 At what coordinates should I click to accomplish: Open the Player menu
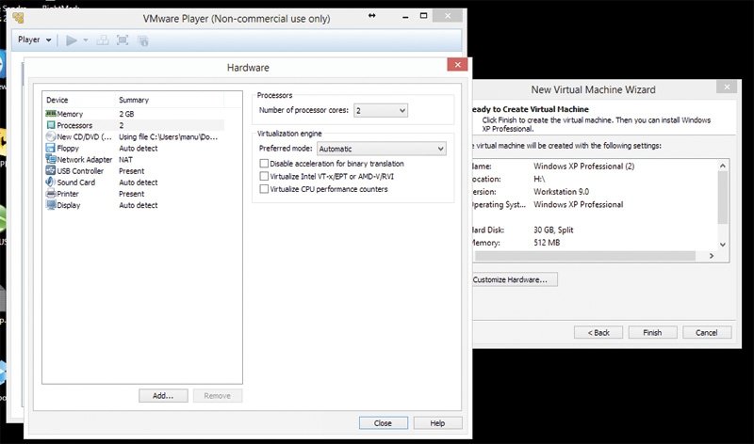point(35,40)
